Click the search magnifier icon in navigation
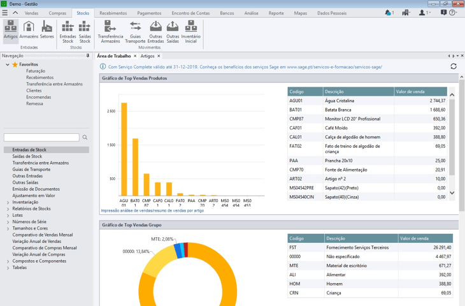The height and width of the screenshot is (306, 465). pyautogui.click(x=85, y=138)
